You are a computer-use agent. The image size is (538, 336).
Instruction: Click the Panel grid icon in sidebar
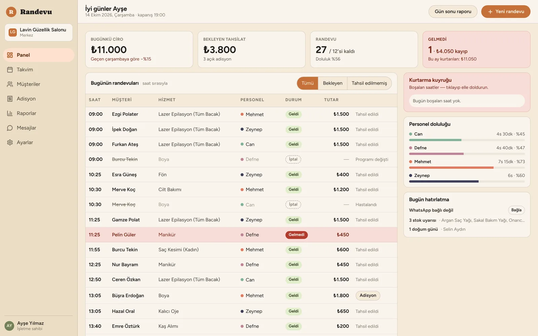(10, 55)
